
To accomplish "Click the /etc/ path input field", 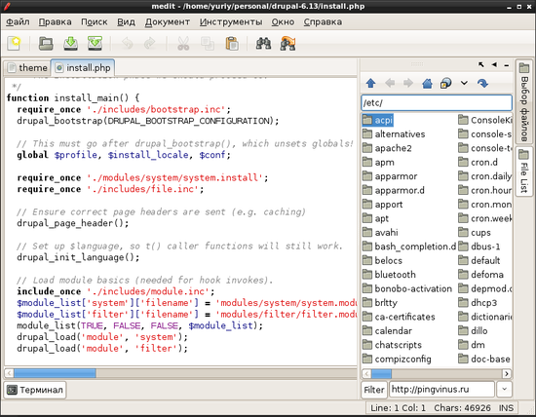I will (437, 103).
